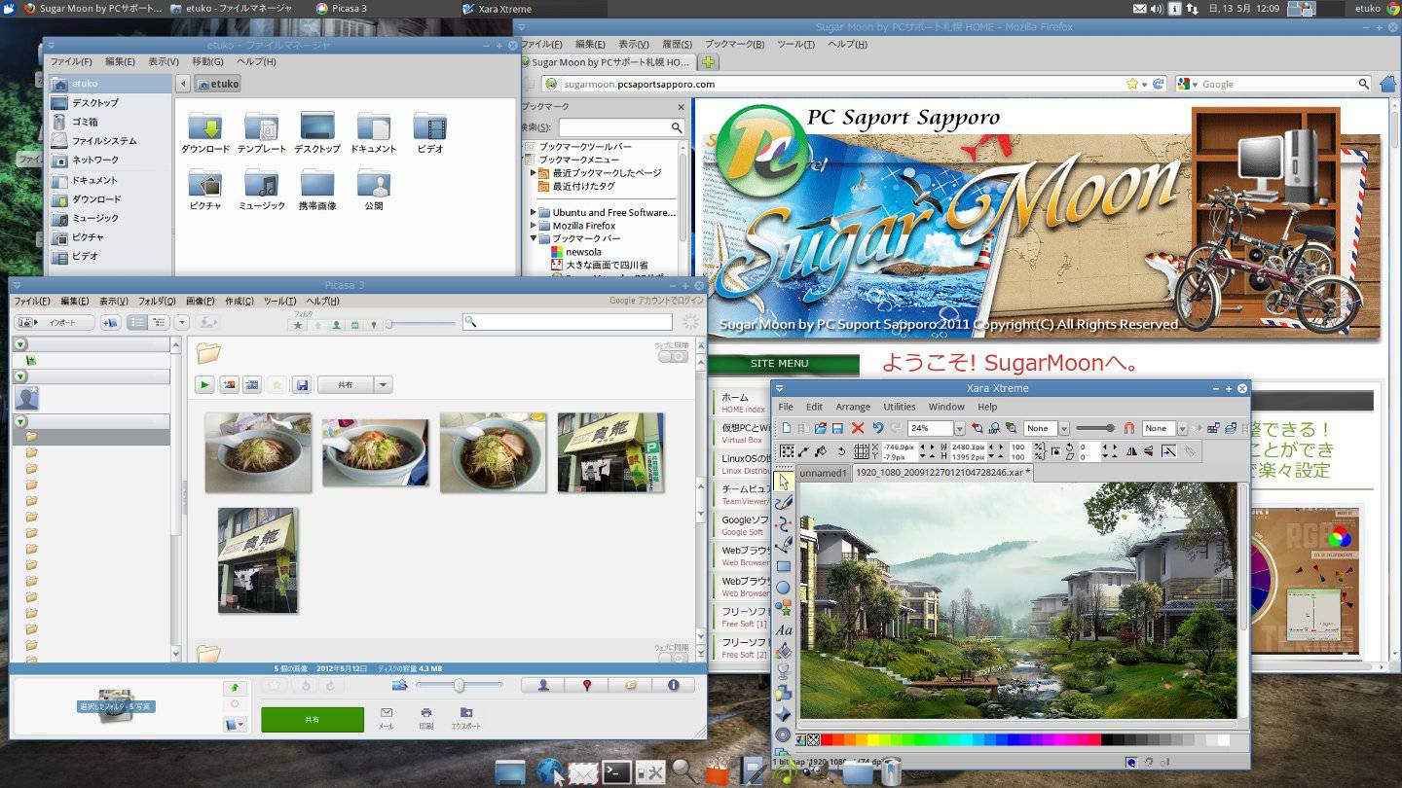The image size is (1402, 788).
Task: Show the Tags panel in Picasa
Action: pyautogui.click(x=630, y=685)
